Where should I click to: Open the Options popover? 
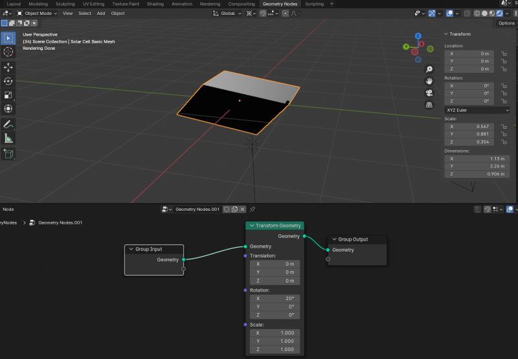pyautogui.click(x=506, y=23)
